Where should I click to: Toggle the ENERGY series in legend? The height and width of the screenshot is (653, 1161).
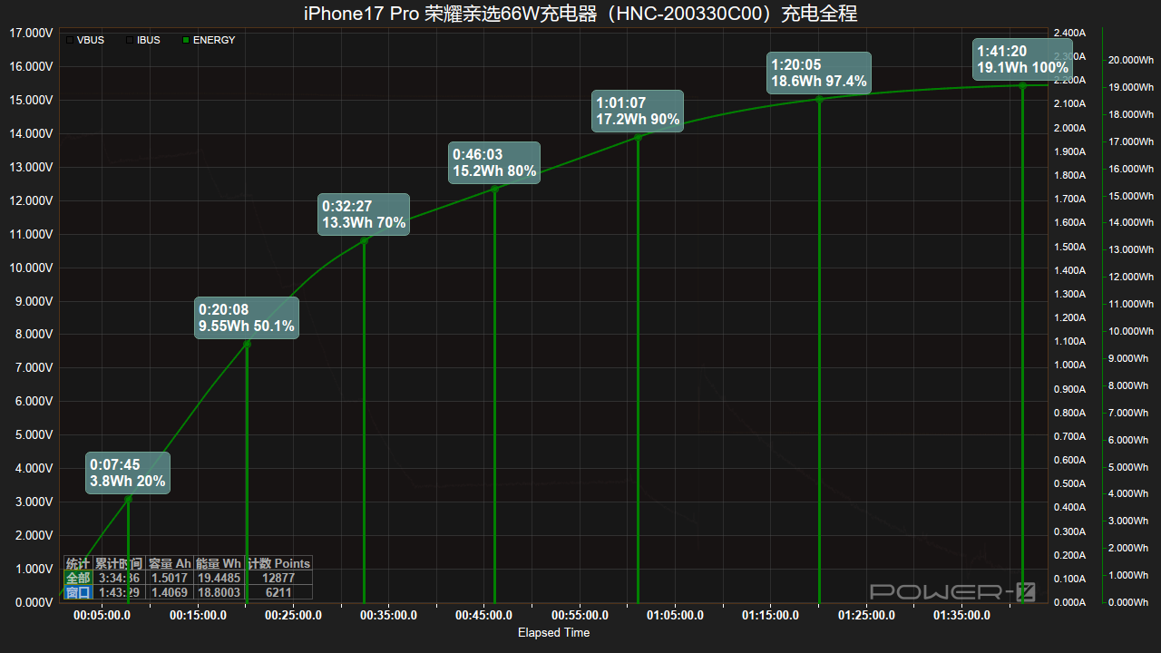click(x=208, y=40)
